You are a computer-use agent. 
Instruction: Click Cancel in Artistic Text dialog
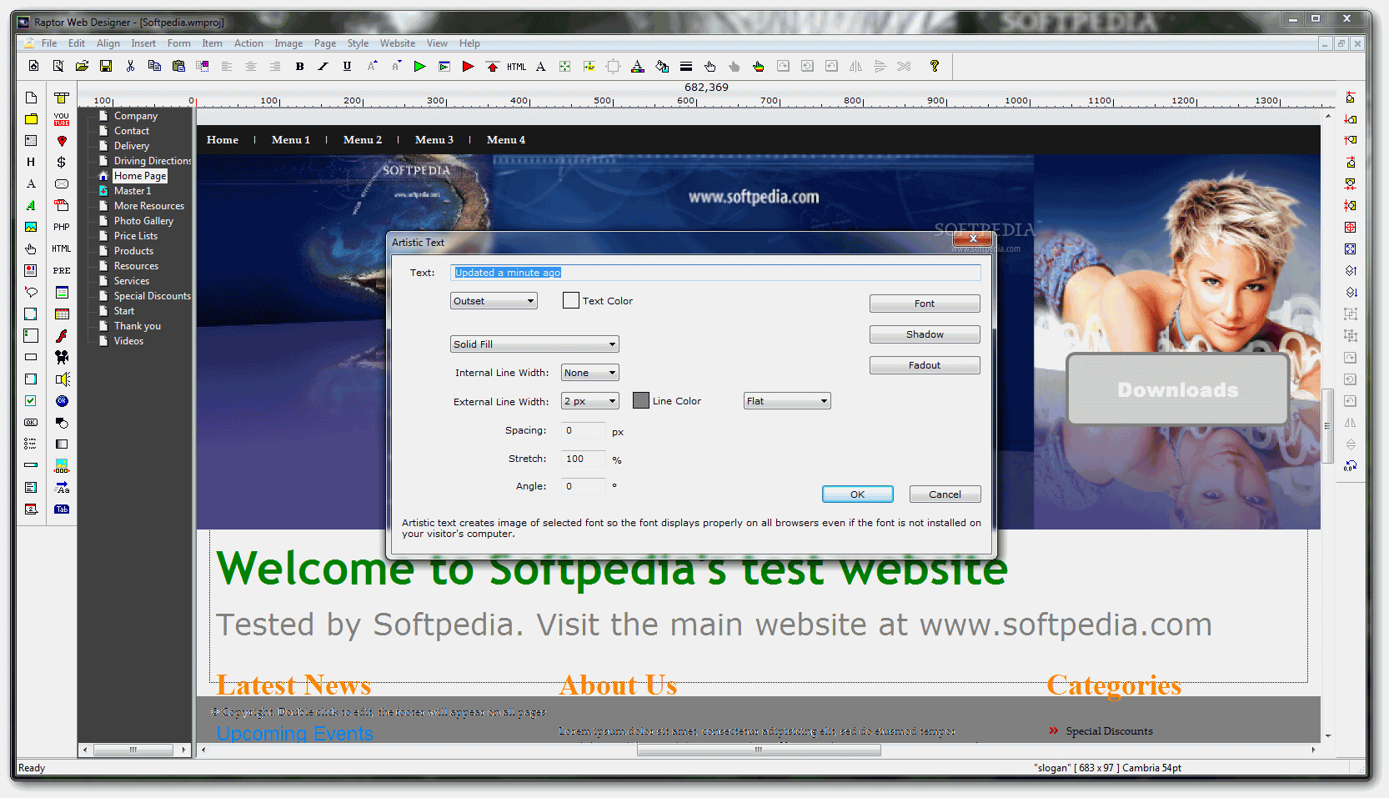coord(945,494)
